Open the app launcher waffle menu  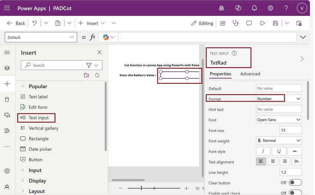[7, 8]
